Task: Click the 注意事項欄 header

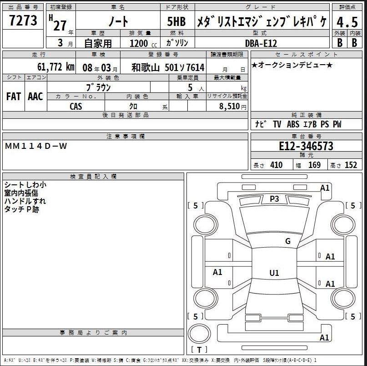Action: click(125, 137)
